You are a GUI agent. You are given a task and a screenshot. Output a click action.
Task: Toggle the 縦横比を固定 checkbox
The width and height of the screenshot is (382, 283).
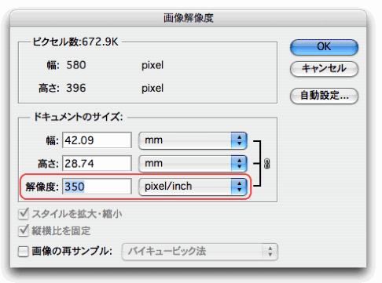[24, 230]
